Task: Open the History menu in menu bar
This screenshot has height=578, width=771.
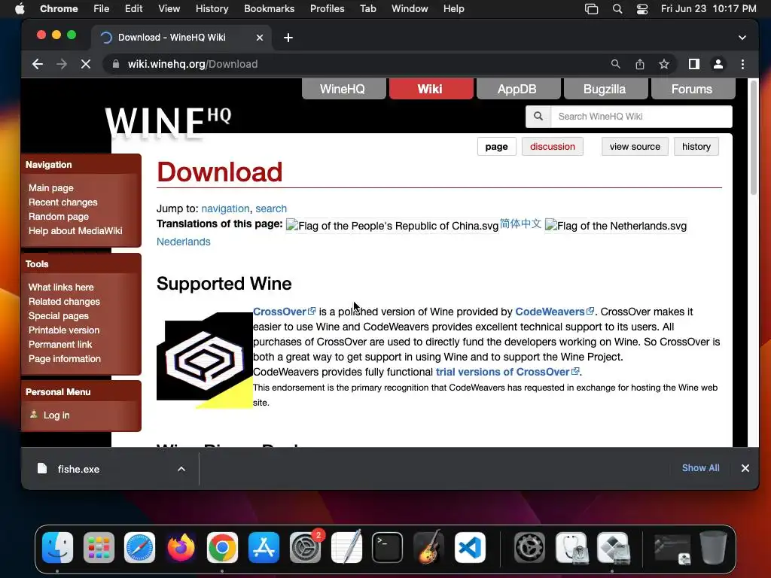Action: 212,8
